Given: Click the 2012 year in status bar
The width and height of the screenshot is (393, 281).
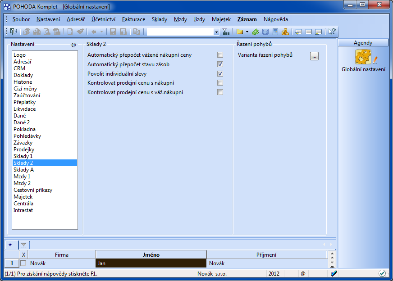Looking at the screenshot, I should [274, 274].
